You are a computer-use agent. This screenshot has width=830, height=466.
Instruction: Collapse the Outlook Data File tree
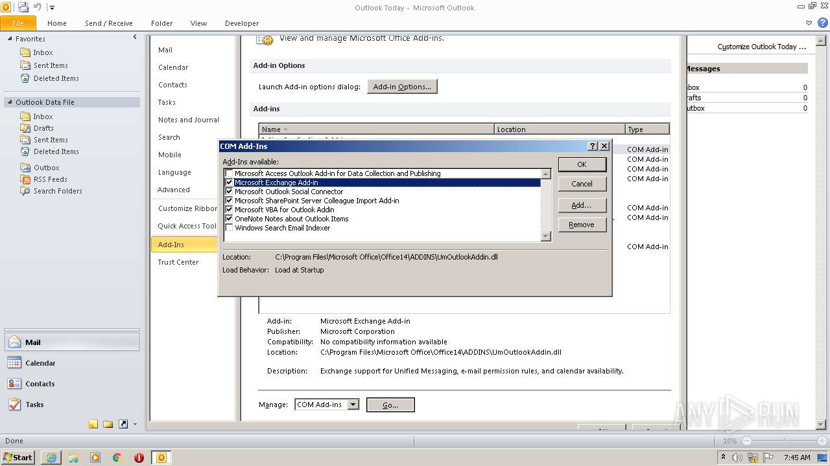[10, 102]
